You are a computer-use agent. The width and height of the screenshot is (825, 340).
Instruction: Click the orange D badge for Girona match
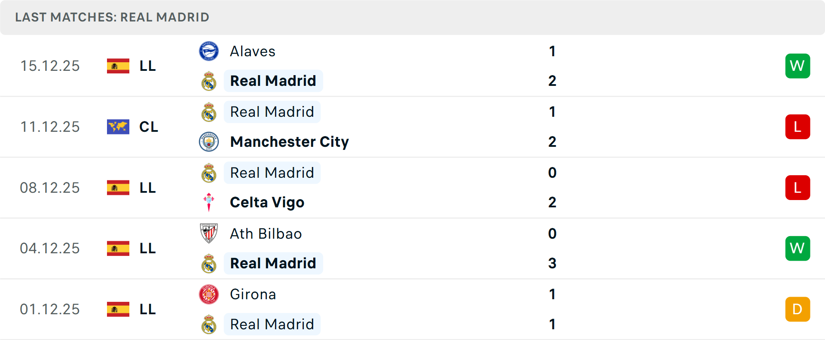click(x=797, y=310)
